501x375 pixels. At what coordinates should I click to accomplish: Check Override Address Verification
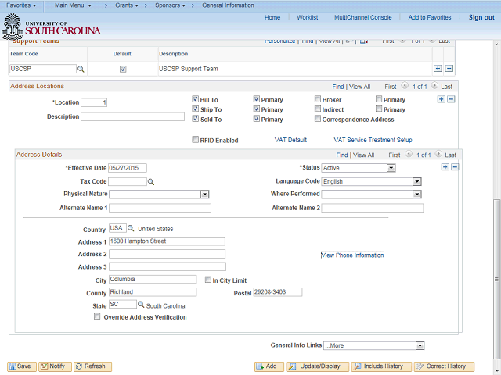97,317
